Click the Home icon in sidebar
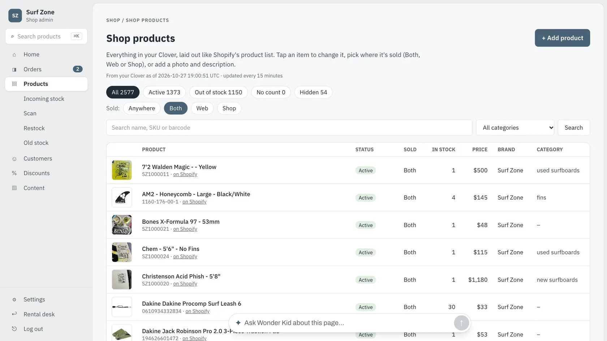607x341 pixels. tap(14, 55)
